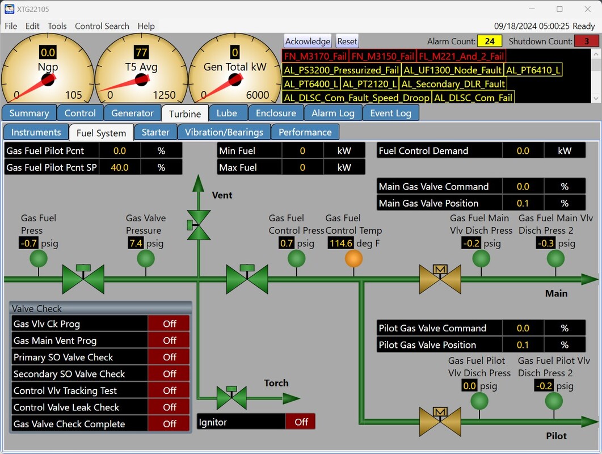Click the Ngp gauge dial
This screenshot has height=454, width=602.
coord(48,69)
